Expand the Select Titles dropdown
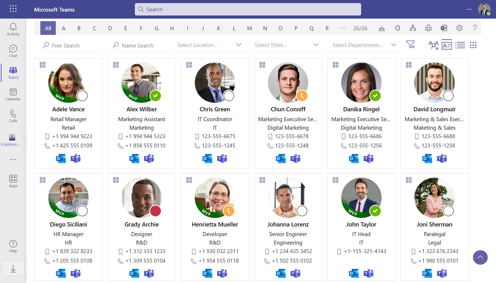 click(316, 45)
